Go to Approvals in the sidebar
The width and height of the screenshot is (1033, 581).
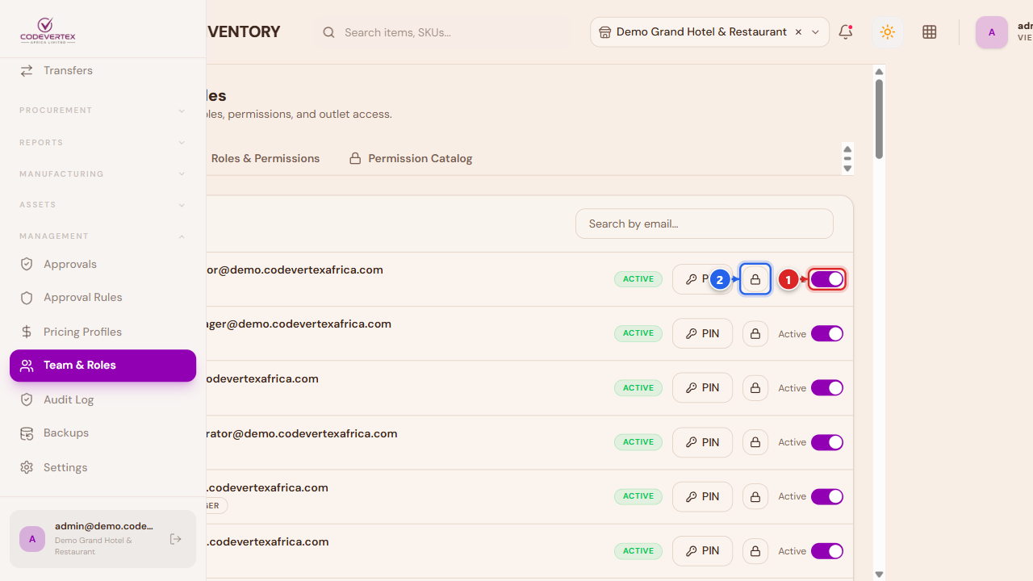102,264
